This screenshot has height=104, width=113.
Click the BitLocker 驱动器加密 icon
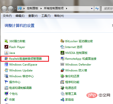[x=62, y=41]
